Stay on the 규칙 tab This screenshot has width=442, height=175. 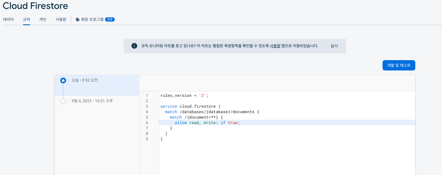tap(26, 19)
